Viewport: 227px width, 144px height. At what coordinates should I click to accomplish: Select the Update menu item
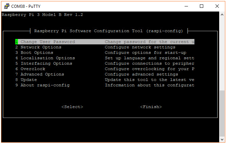[x=29, y=80]
